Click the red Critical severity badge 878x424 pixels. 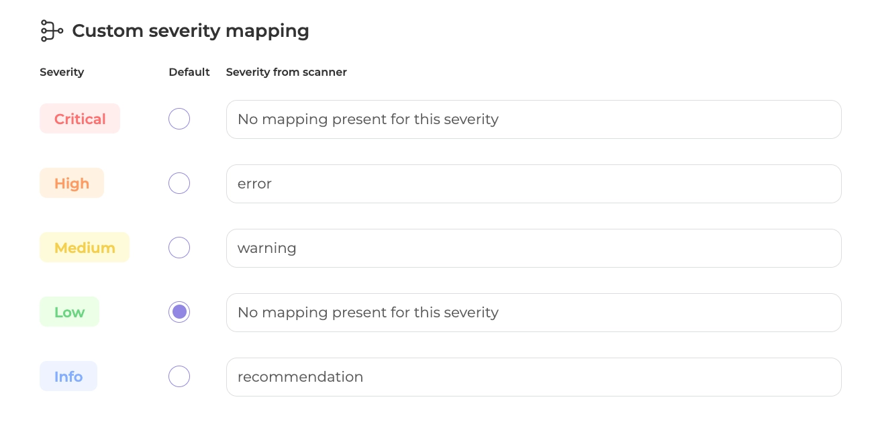tap(80, 119)
